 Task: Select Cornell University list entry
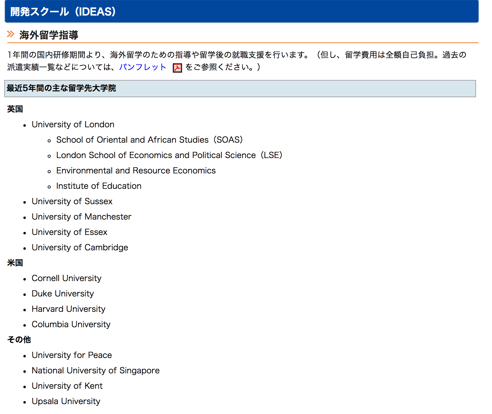pyautogui.click(x=66, y=278)
